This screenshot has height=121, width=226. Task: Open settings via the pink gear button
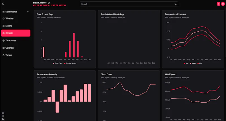[x=223, y=4]
